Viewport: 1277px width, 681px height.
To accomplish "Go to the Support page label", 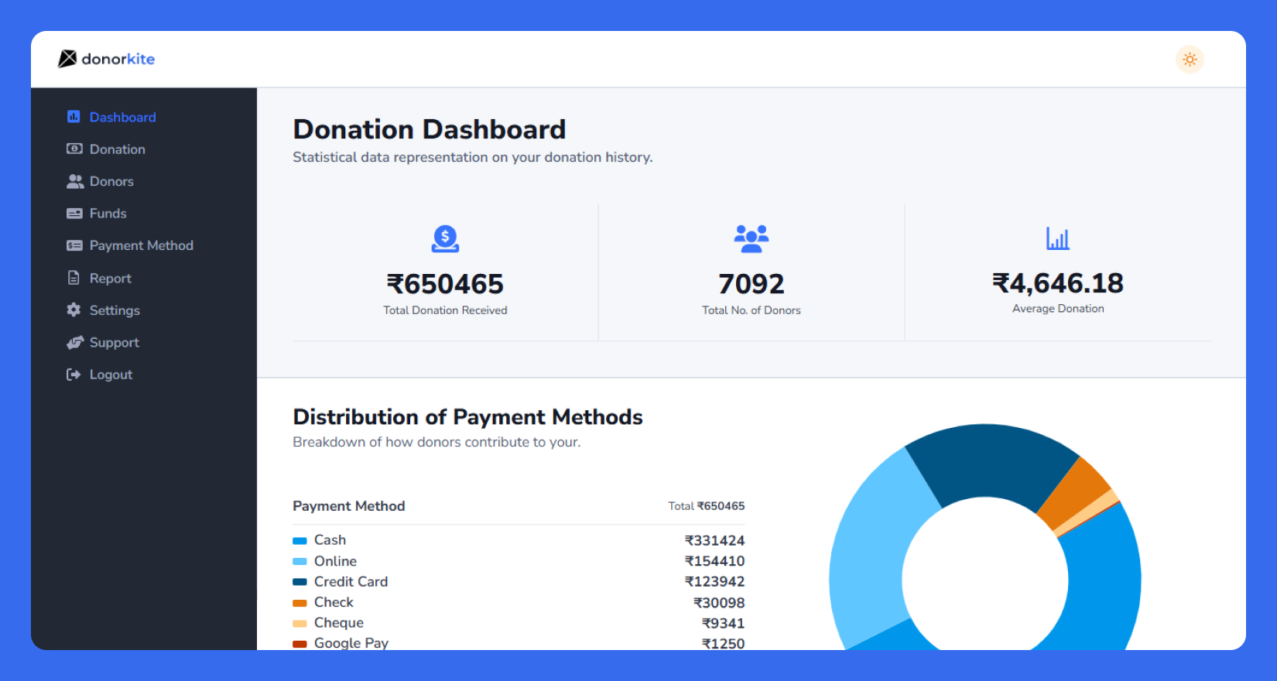I will 114,342.
